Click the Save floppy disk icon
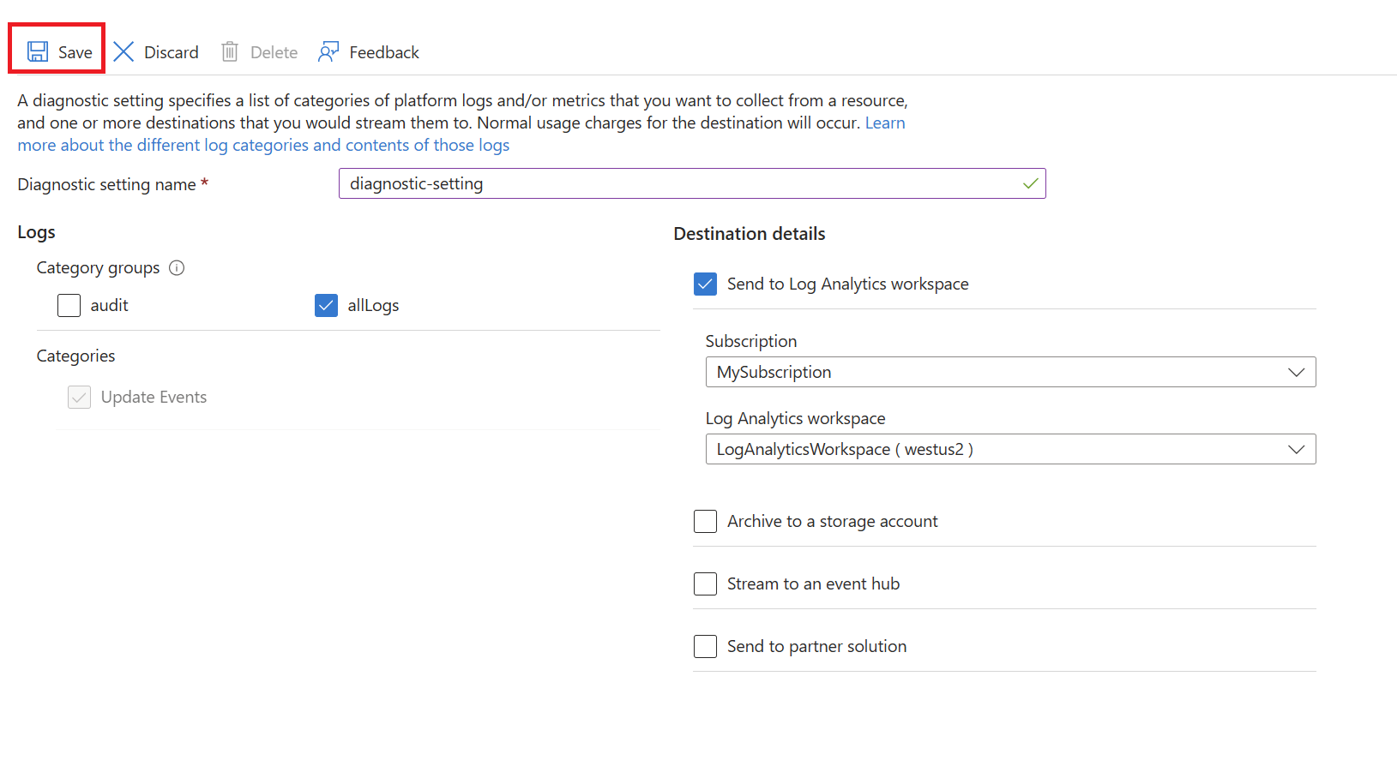This screenshot has width=1397, height=772. (38, 52)
